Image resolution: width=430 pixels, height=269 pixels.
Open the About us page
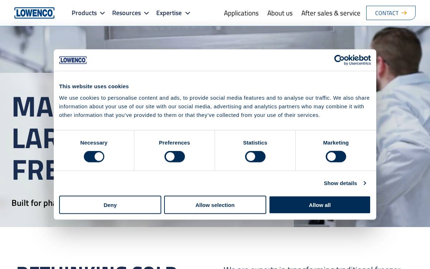pos(280,13)
